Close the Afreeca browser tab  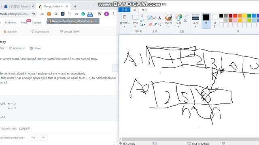33,6
